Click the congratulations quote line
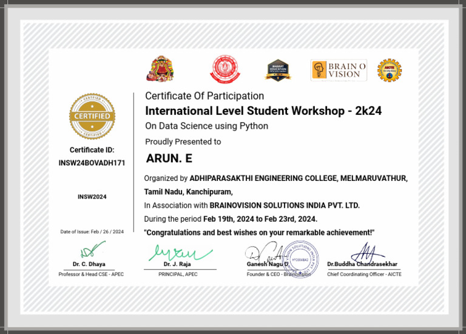 [x=259, y=233]
